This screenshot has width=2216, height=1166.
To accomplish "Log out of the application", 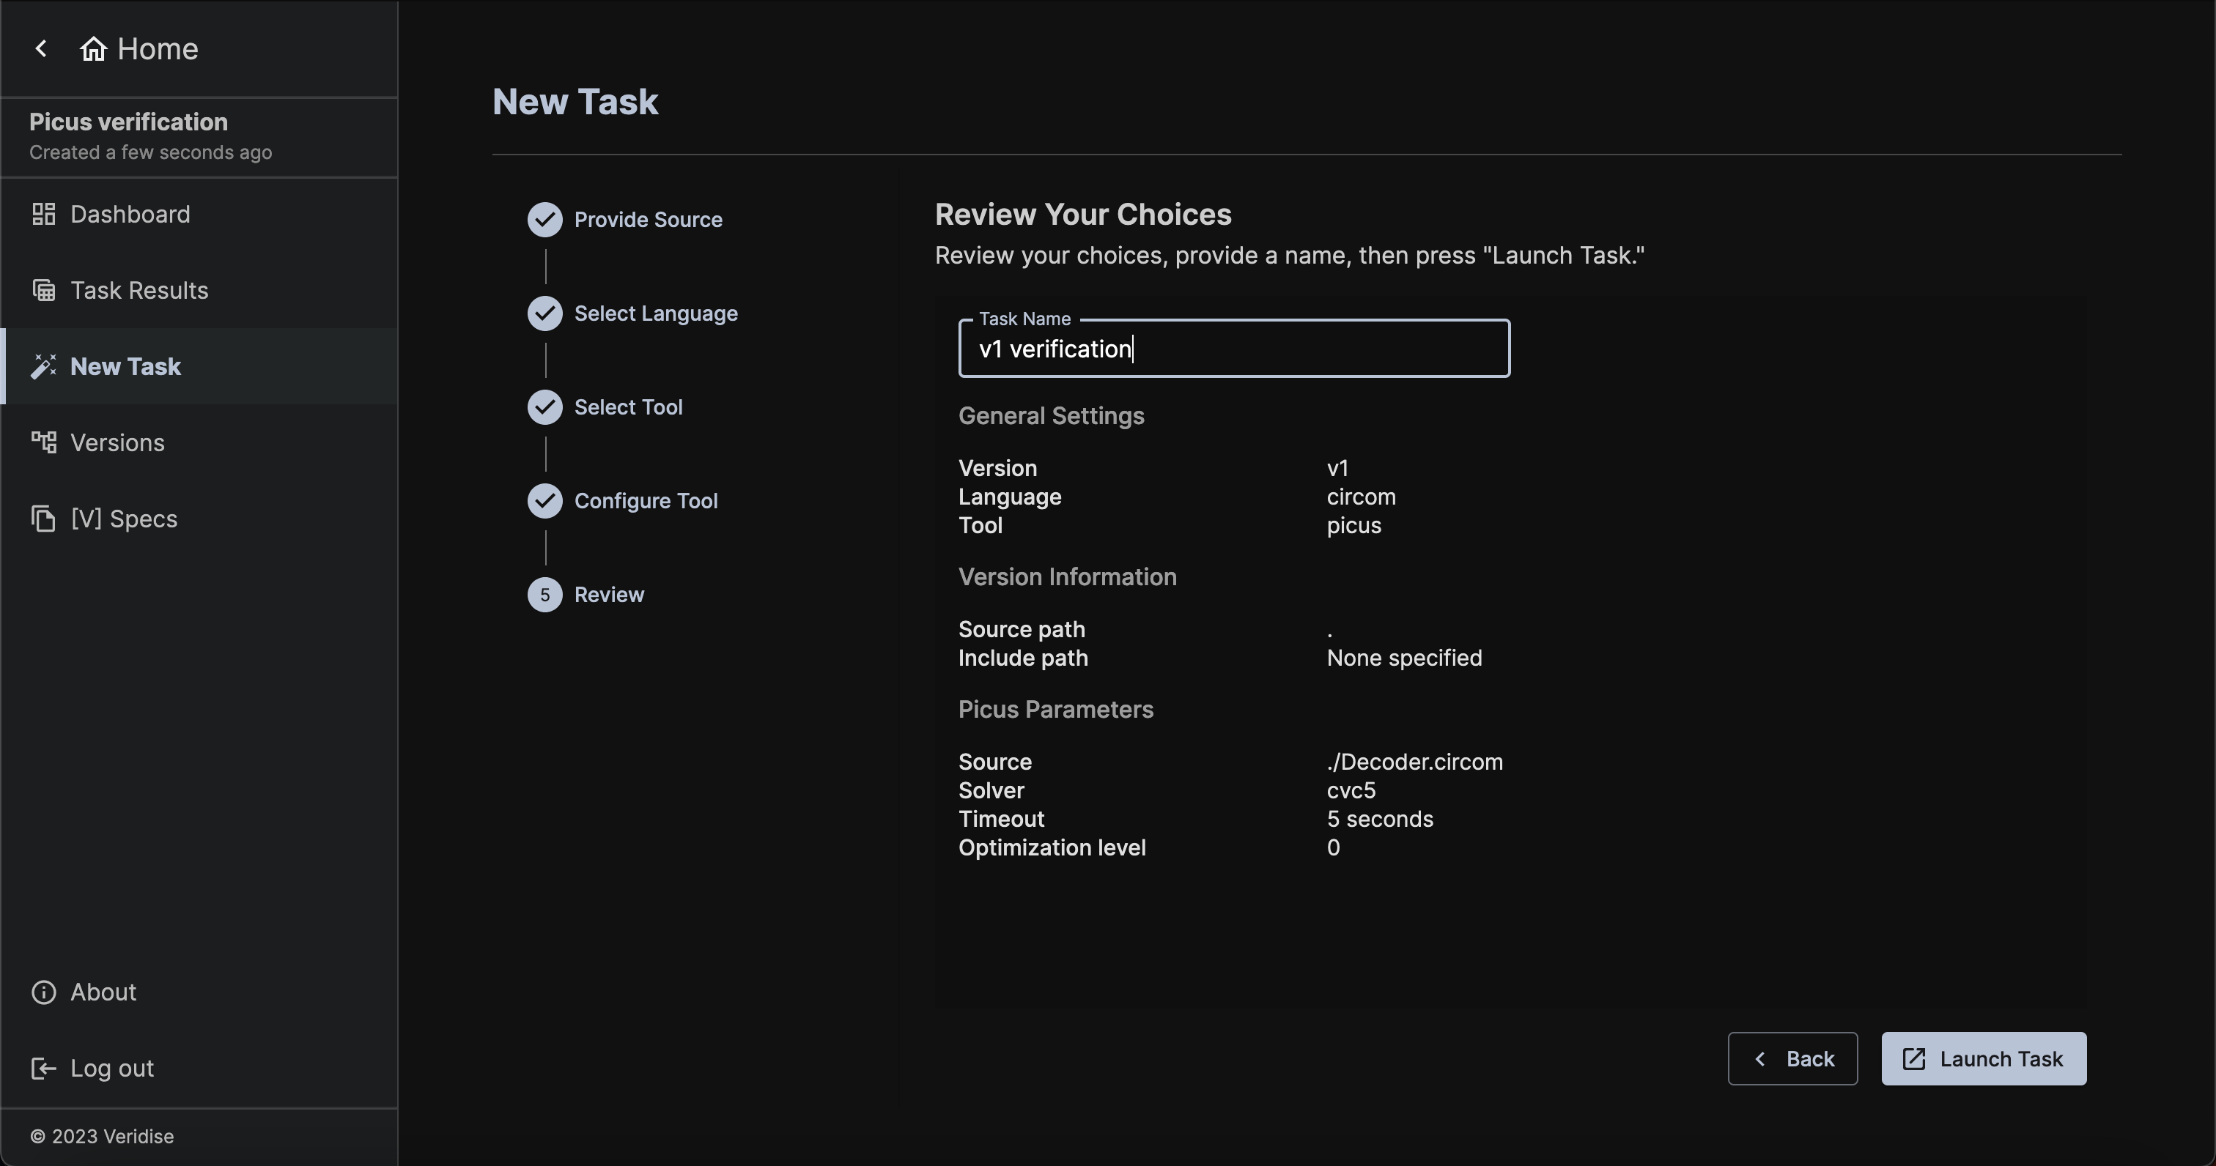I will (199, 1069).
